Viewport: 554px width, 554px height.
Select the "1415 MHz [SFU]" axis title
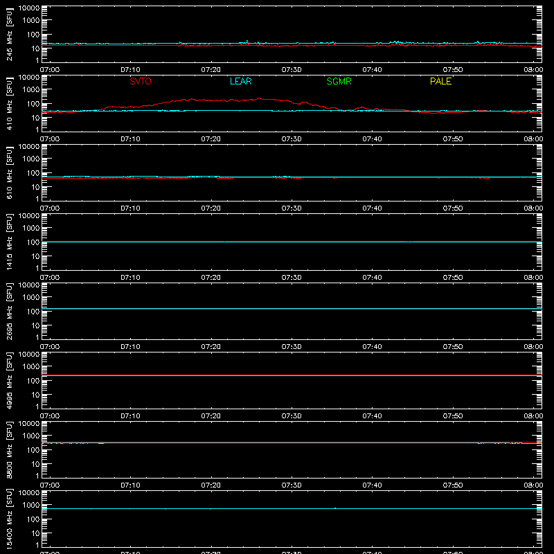(x=9, y=242)
